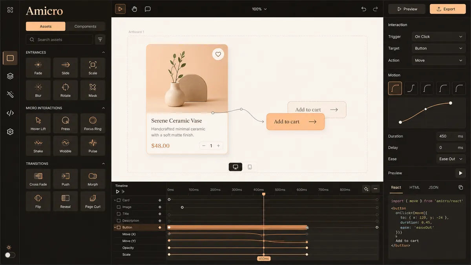Screen dimensions: 471x265
Task: Collapse the Transitions section
Action: (103, 163)
